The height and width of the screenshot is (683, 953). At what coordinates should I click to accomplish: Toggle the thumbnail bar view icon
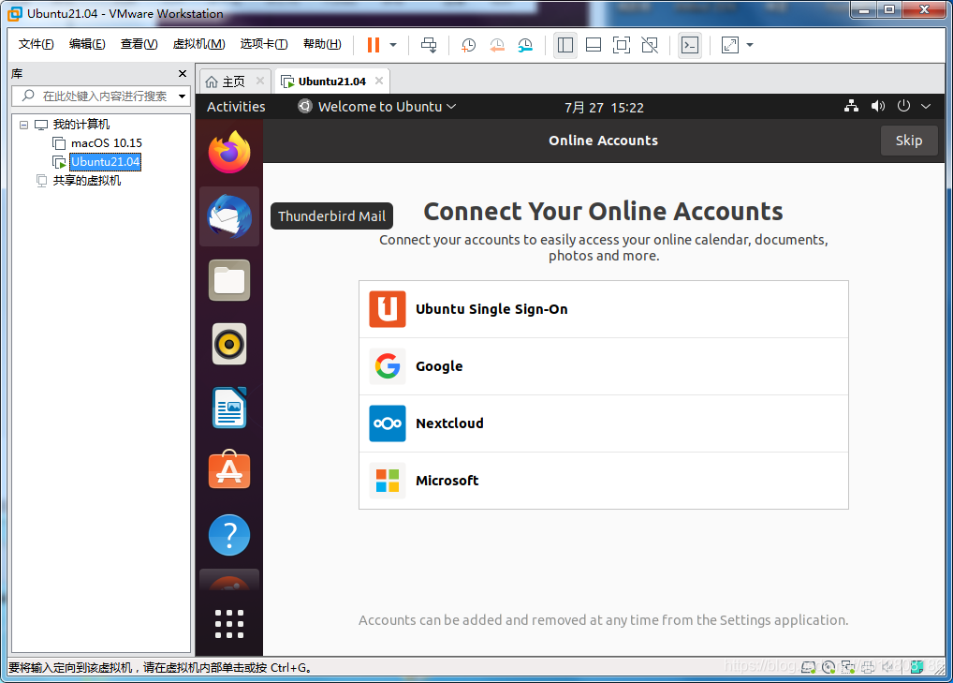pyautogui.click(x=594, y=44)
